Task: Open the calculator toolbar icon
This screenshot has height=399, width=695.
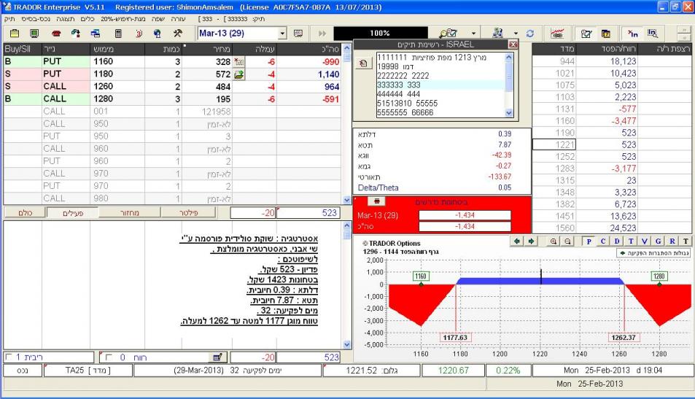Action: 118,34
